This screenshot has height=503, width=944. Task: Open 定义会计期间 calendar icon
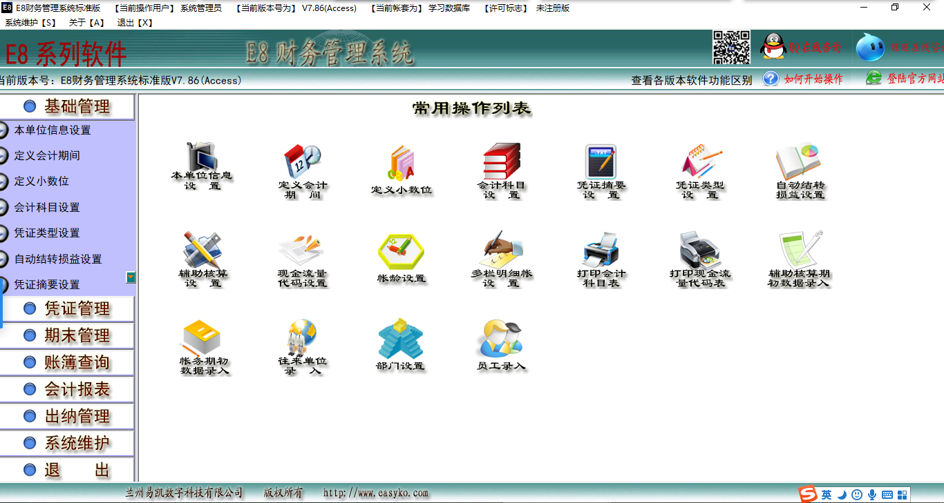(x=301, y=161)
